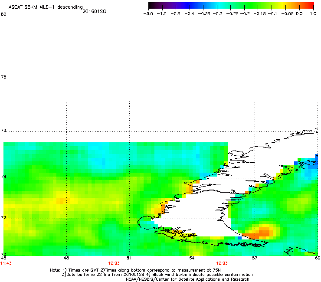Select the -0.25 color scale label
Viewport: 321px width, 282px height.
232,14
